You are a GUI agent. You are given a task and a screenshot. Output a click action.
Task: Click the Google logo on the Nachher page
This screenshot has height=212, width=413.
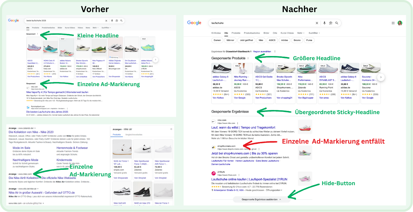click(x=194, y=23)
